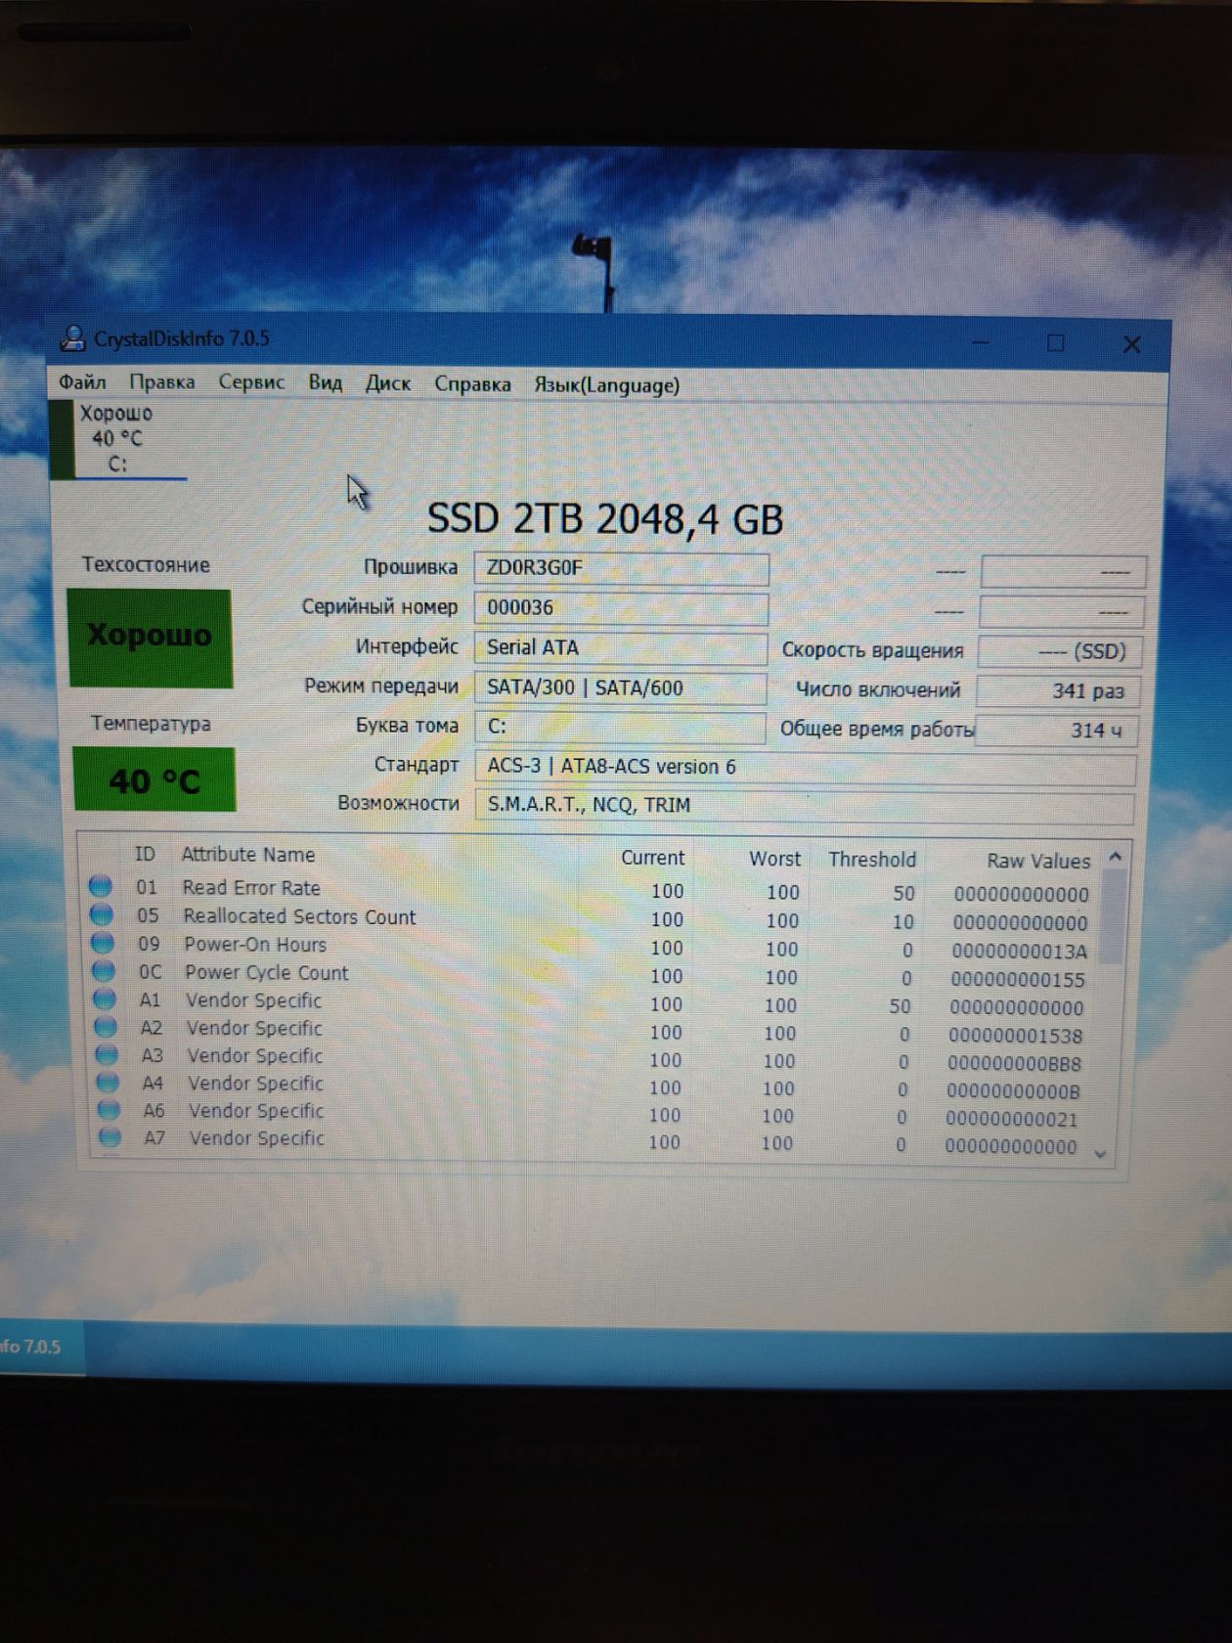Click status icon of A2 Vendor Specific row
The width and height of the screenshot is (1232, 1643).
pyautogui.click(x=106, y=1027)
